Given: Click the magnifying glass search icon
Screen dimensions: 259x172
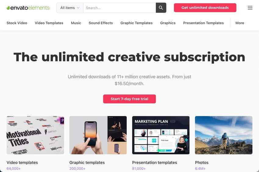Looking at the screenshot, I should [161, 8].
